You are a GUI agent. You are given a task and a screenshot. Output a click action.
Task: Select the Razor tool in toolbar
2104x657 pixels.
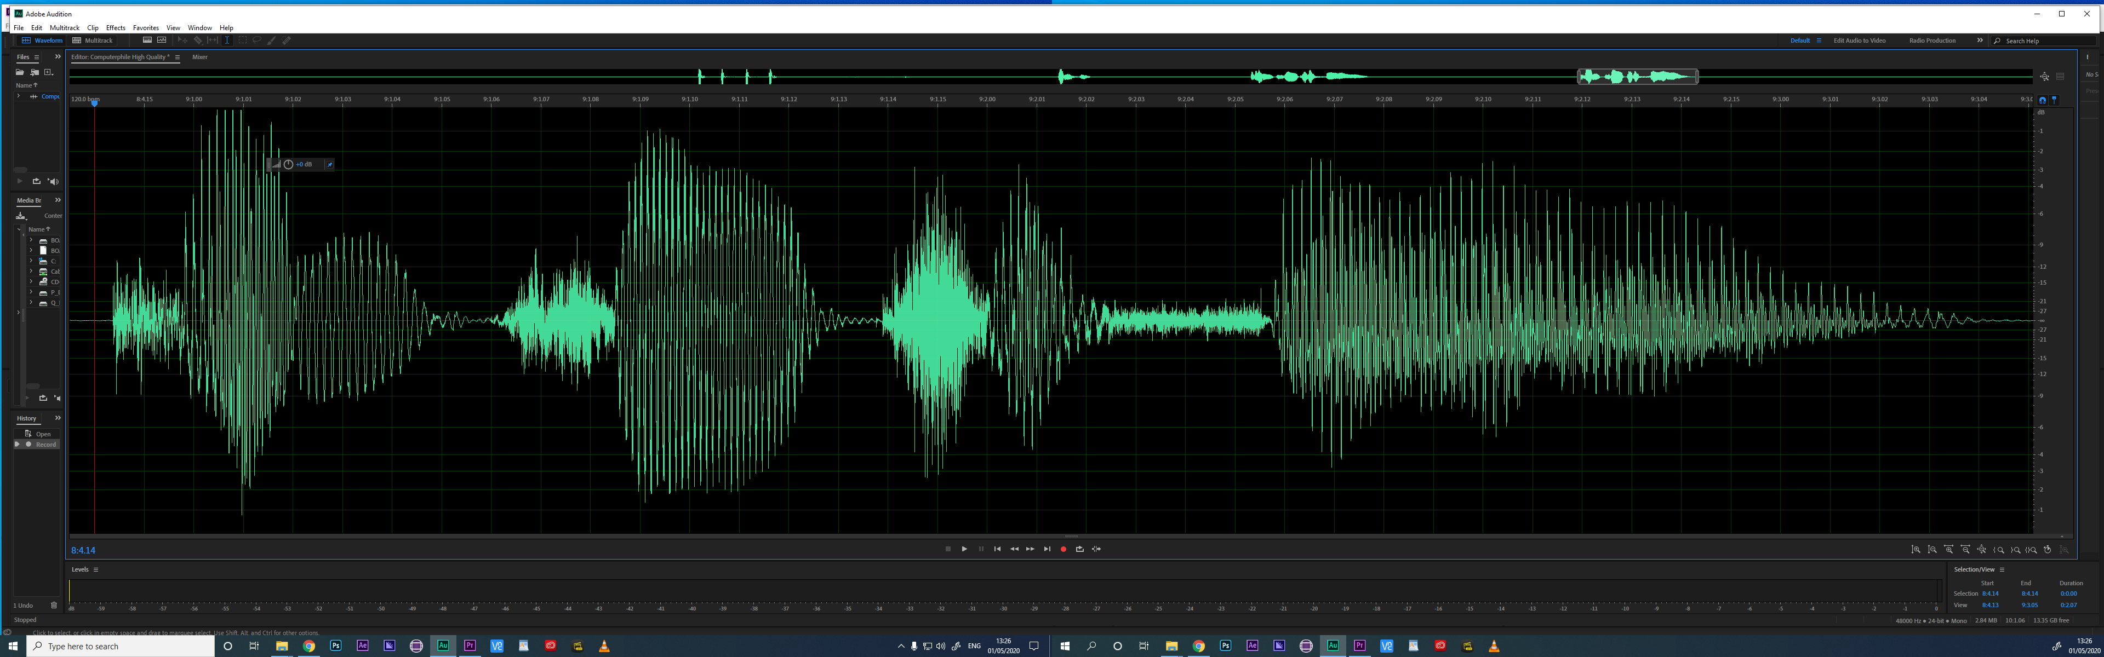[198, 40]
